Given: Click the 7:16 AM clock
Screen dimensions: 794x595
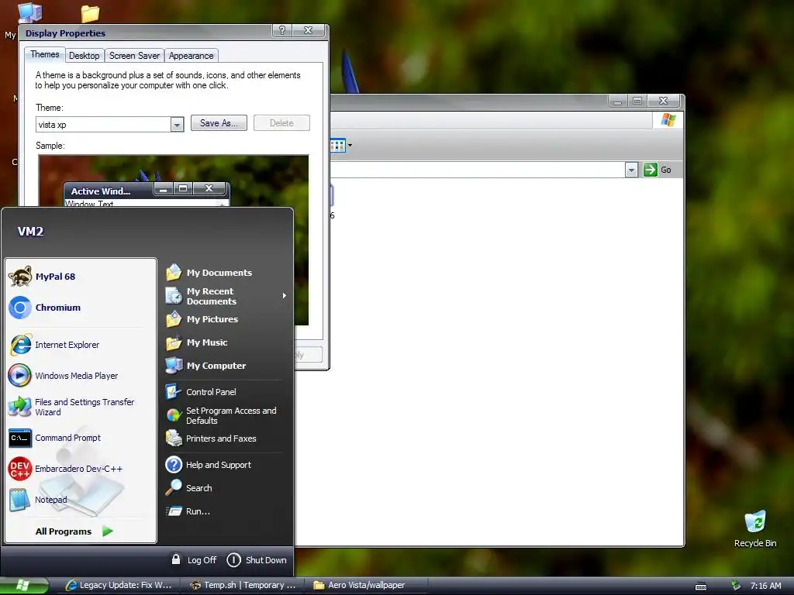Looking at the screenshot, I should [x=765, y=586].
